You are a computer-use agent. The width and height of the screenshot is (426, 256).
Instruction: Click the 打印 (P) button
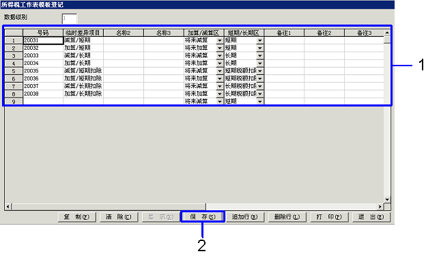pyautogui.click(x=329, y=217)
